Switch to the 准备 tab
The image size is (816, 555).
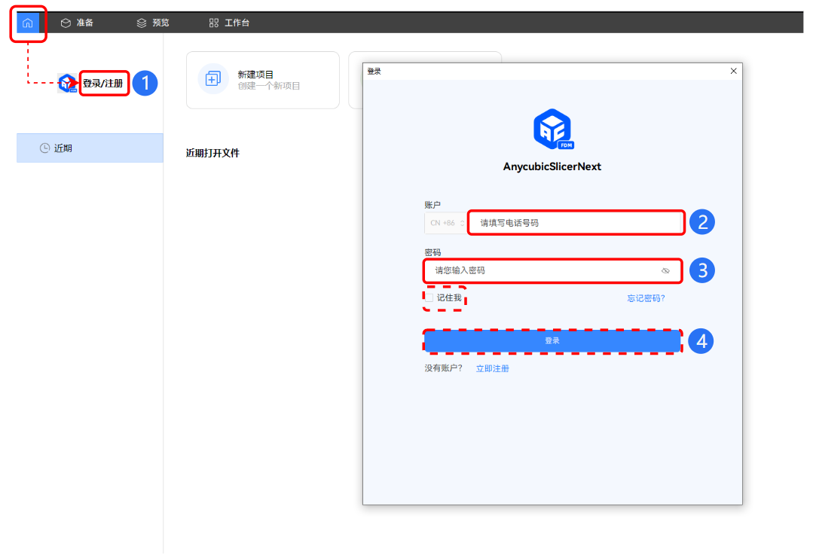[77, 23]
